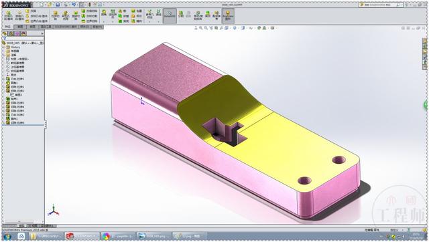Choose the Boundary Cut command
Viewport: 429px width, 242px height.
[x=89, y=21]
